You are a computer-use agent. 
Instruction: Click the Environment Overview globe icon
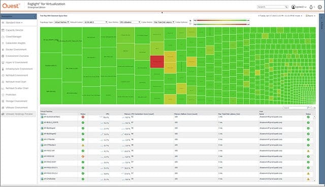point(3,56)
